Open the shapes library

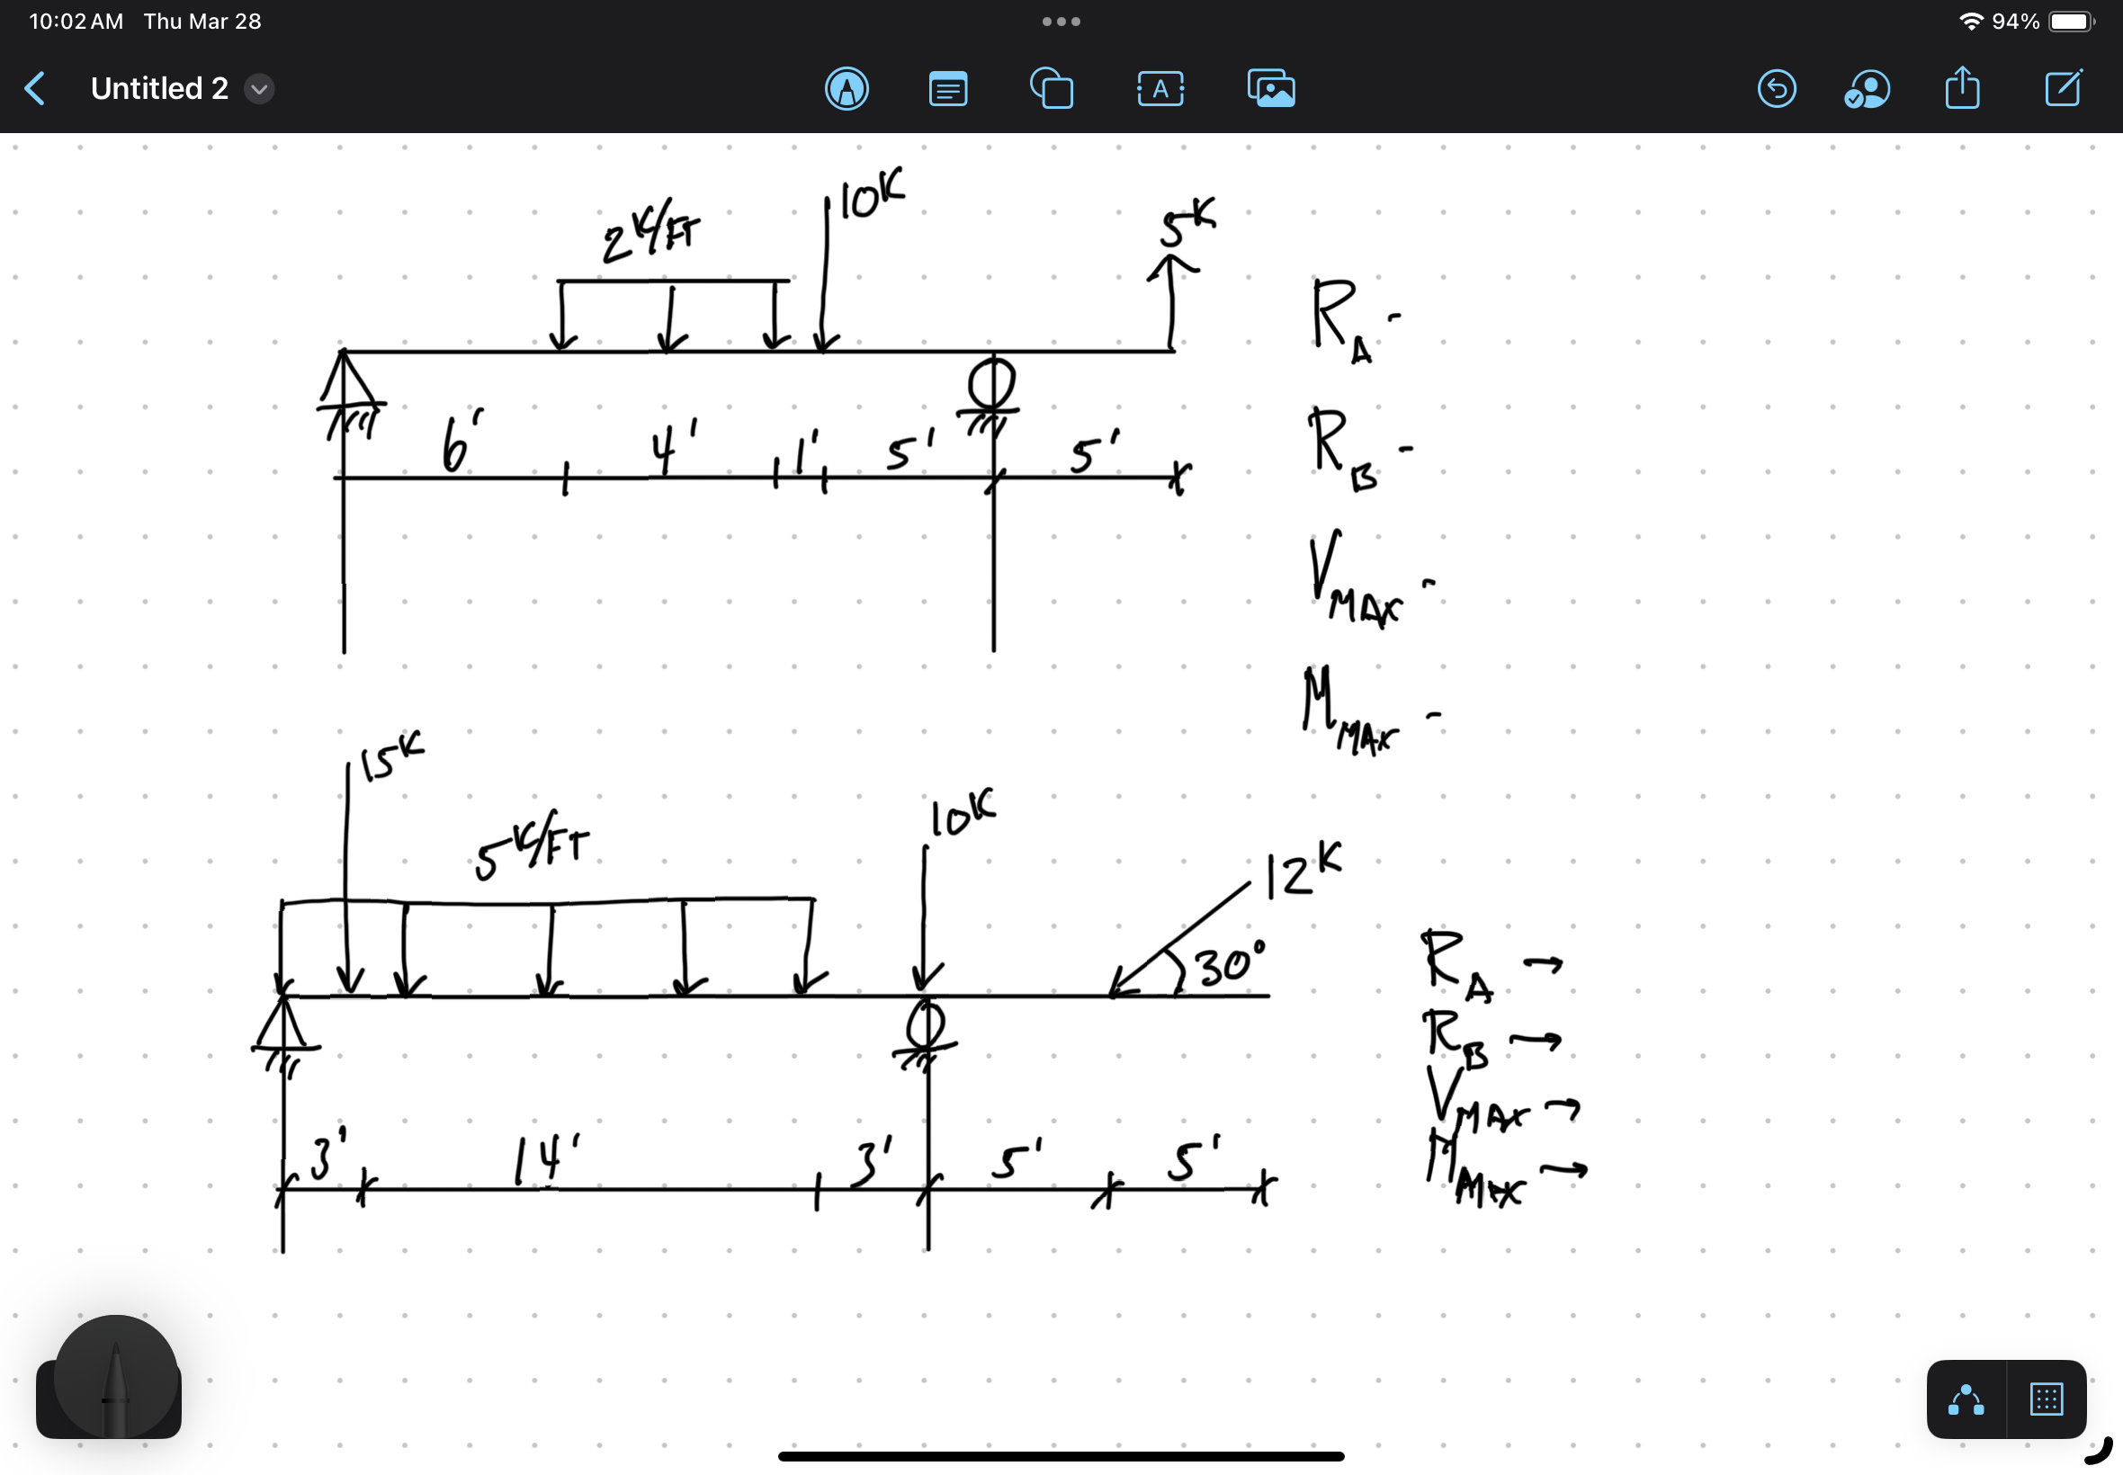[x=1051, y=89]
